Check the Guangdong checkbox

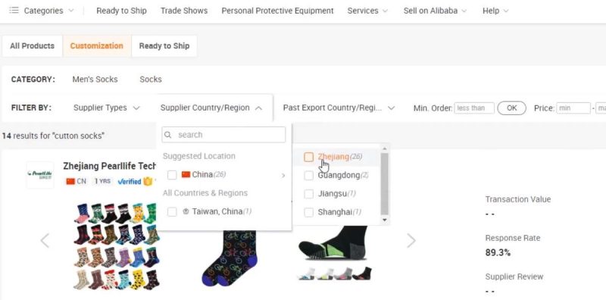pos(309,176)
